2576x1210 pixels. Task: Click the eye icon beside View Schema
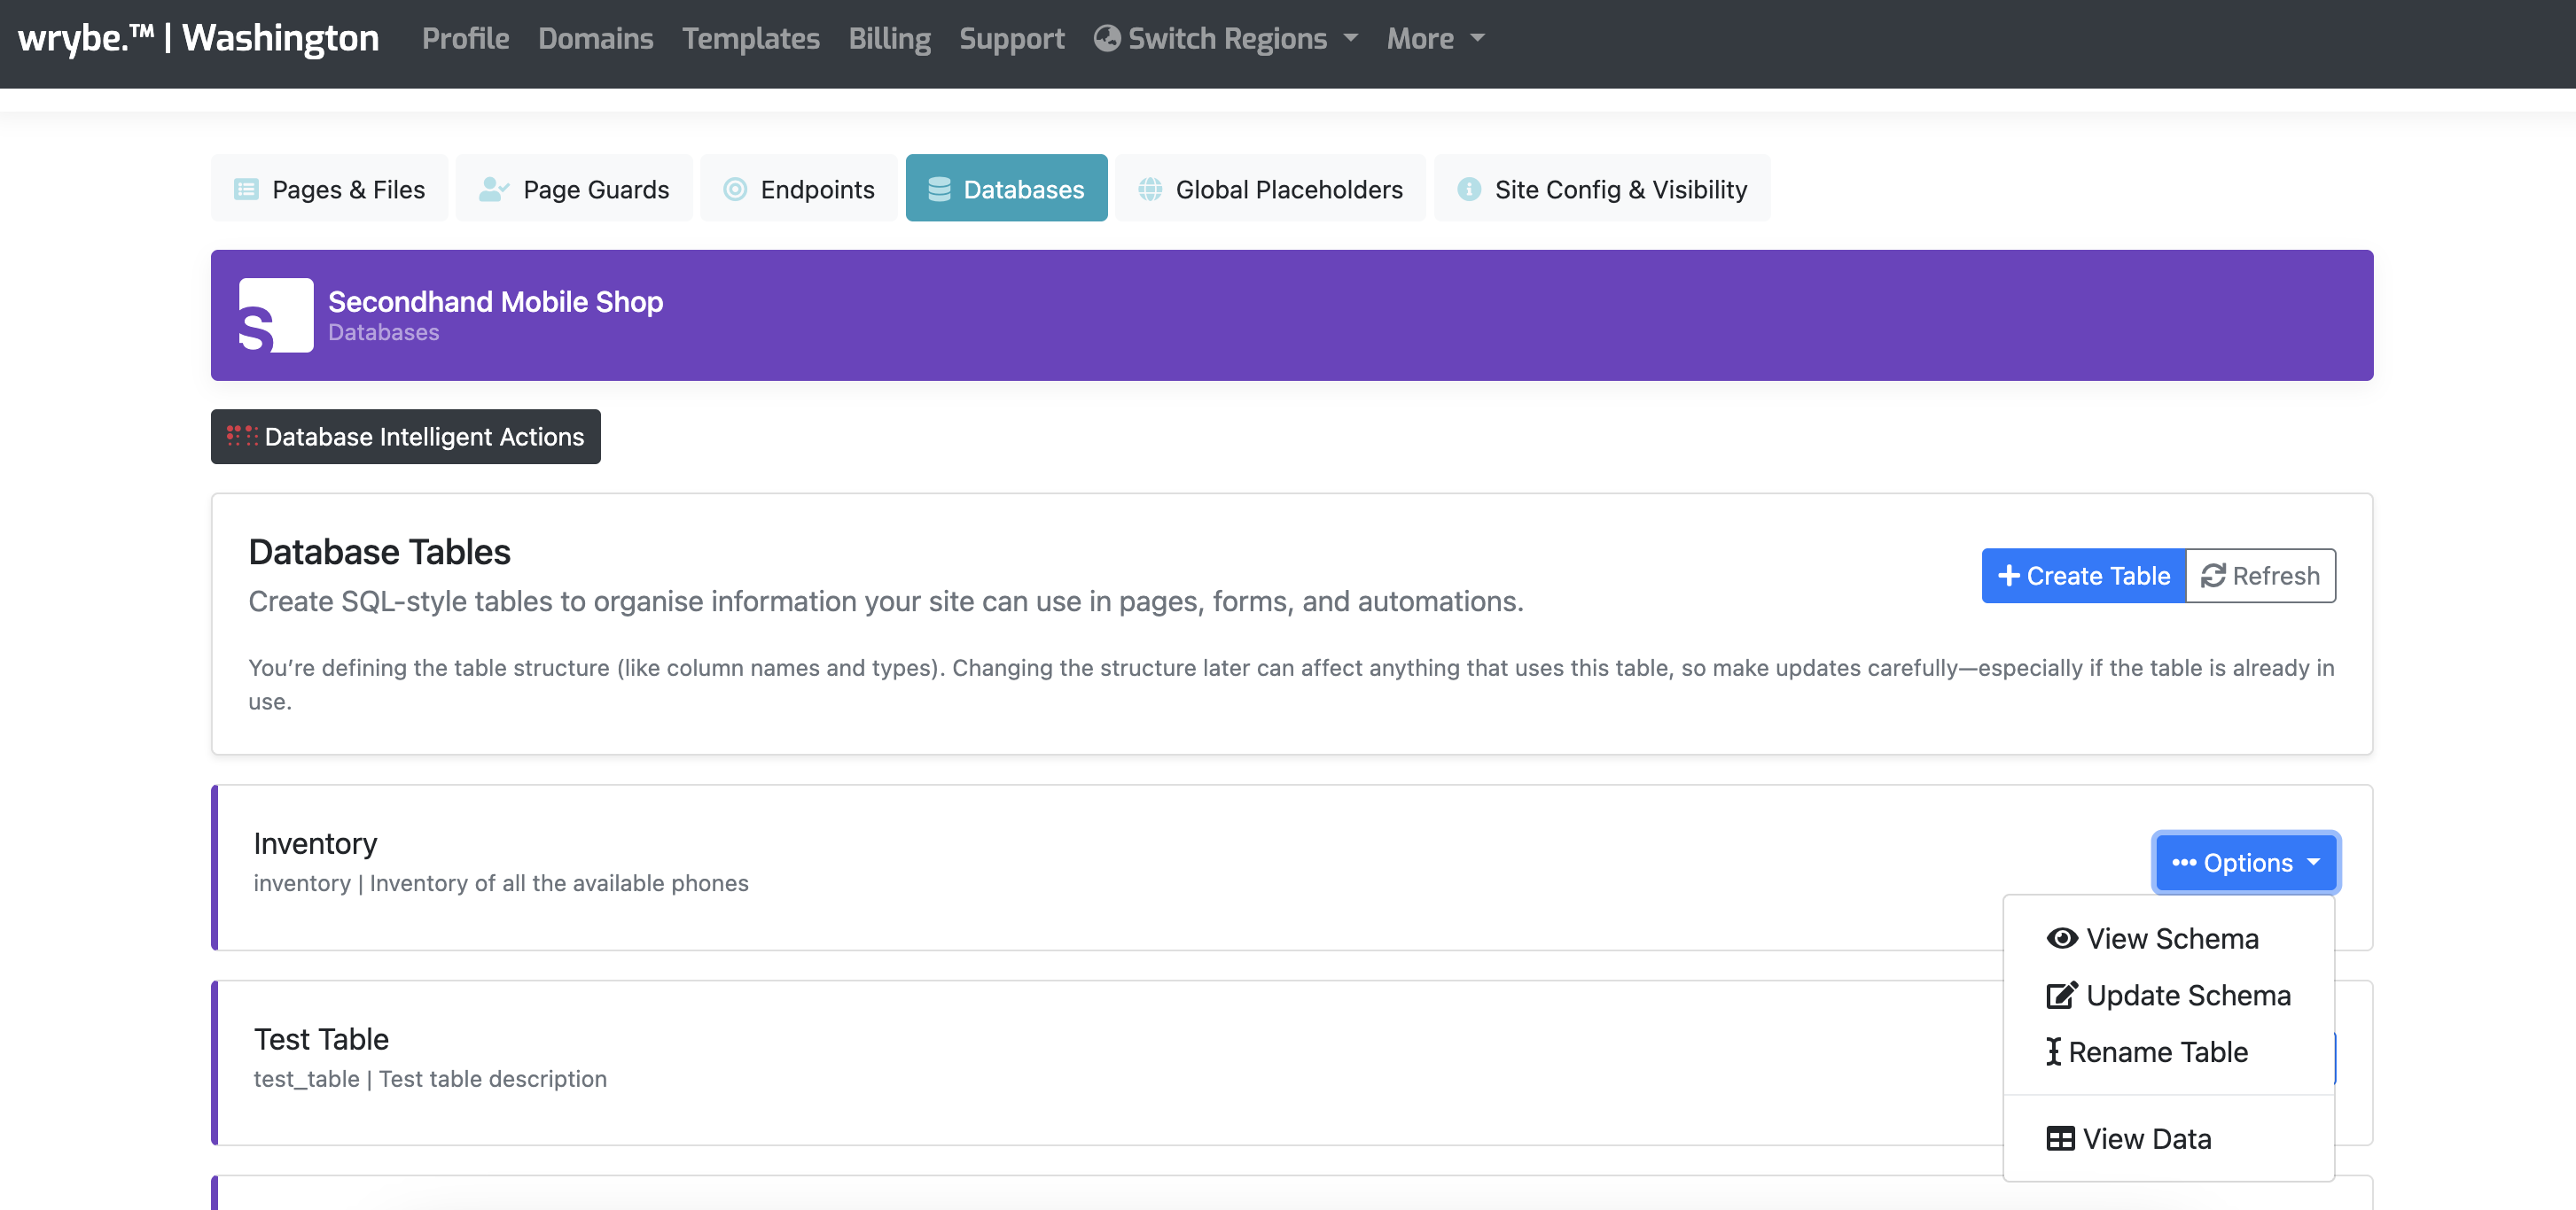[2062, 938]
